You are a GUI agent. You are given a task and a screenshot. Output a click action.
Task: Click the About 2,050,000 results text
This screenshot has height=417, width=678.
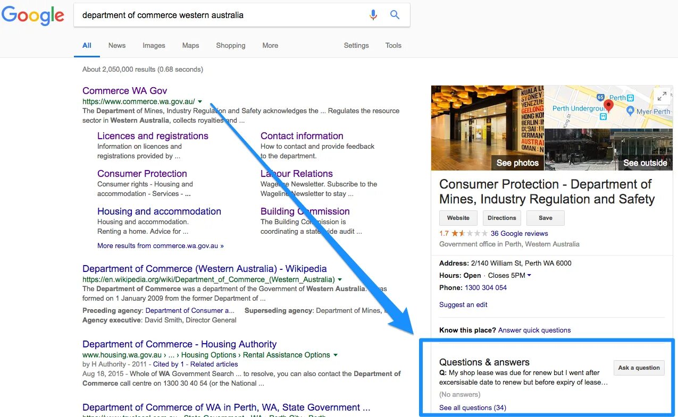(143, 69)
